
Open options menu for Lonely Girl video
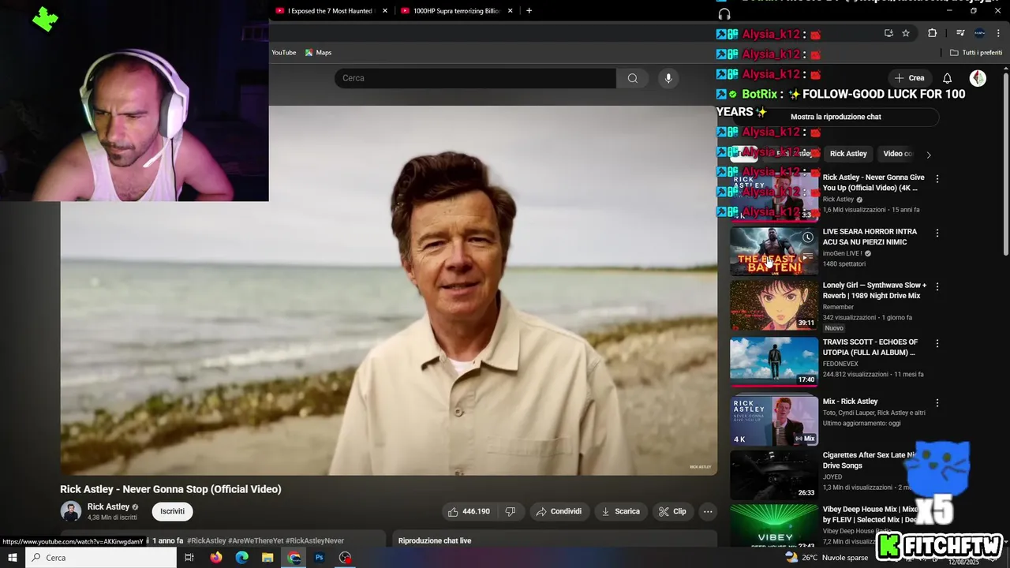click(x=937, y=287)
